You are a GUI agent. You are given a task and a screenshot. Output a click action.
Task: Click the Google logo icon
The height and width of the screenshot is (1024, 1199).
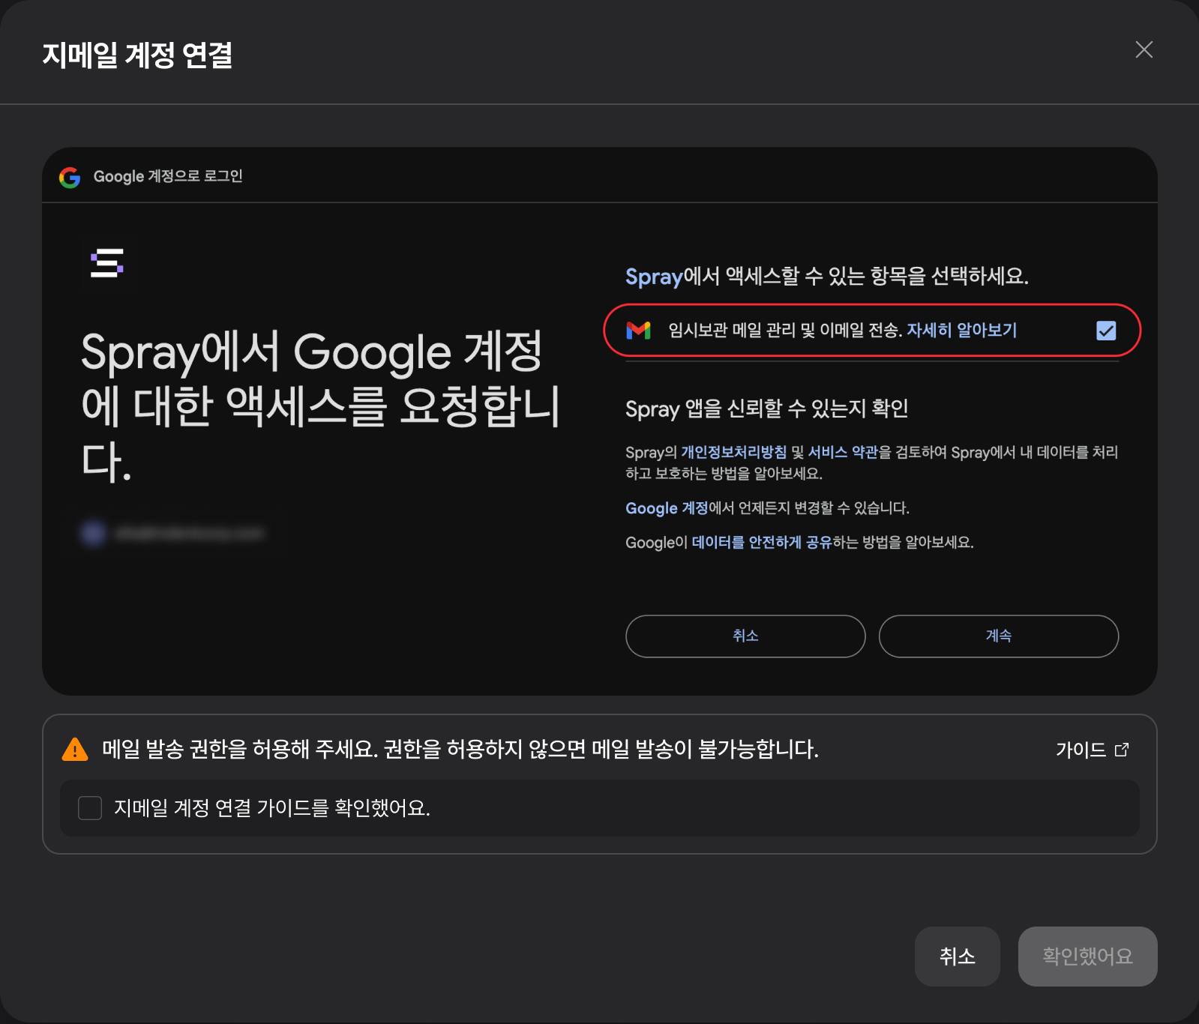70,177
